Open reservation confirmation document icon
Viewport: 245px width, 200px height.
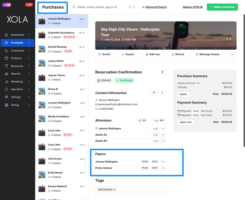pos(162,72)
